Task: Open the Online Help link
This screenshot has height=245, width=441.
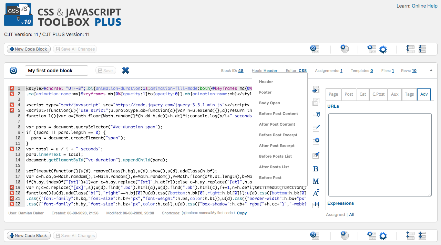Action: 424,6
